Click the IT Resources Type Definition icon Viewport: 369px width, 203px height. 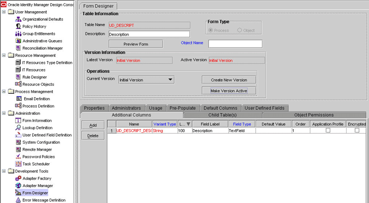[x=18, y=63]
